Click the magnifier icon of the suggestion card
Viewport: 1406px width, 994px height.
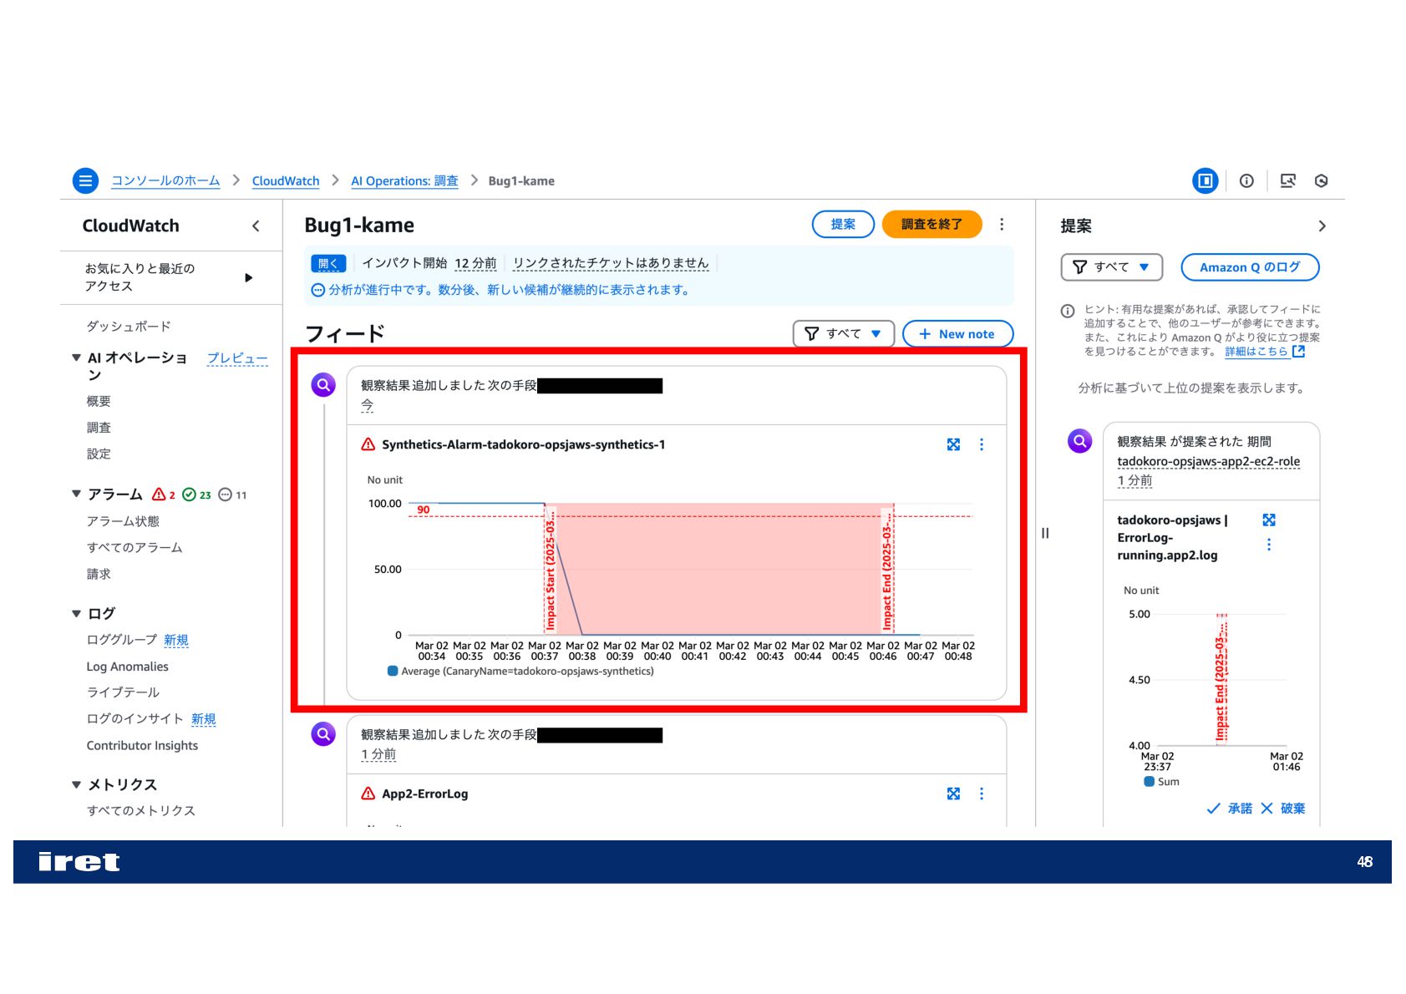pyautogui.click(x=1080, y=440)
